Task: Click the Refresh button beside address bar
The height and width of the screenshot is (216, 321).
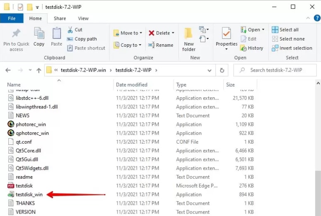Action: point(222,70)
